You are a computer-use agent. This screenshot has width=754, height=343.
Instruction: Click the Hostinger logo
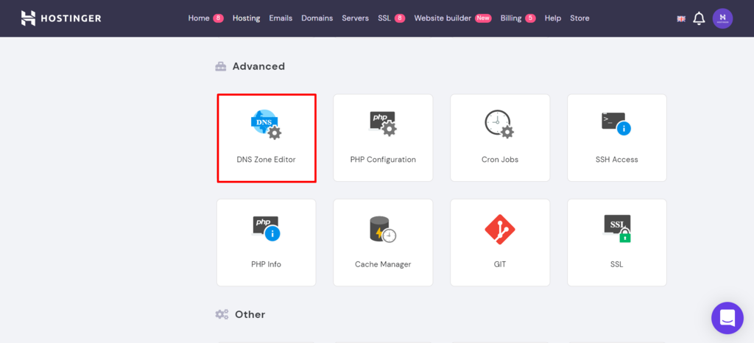(x=61, y=18)
